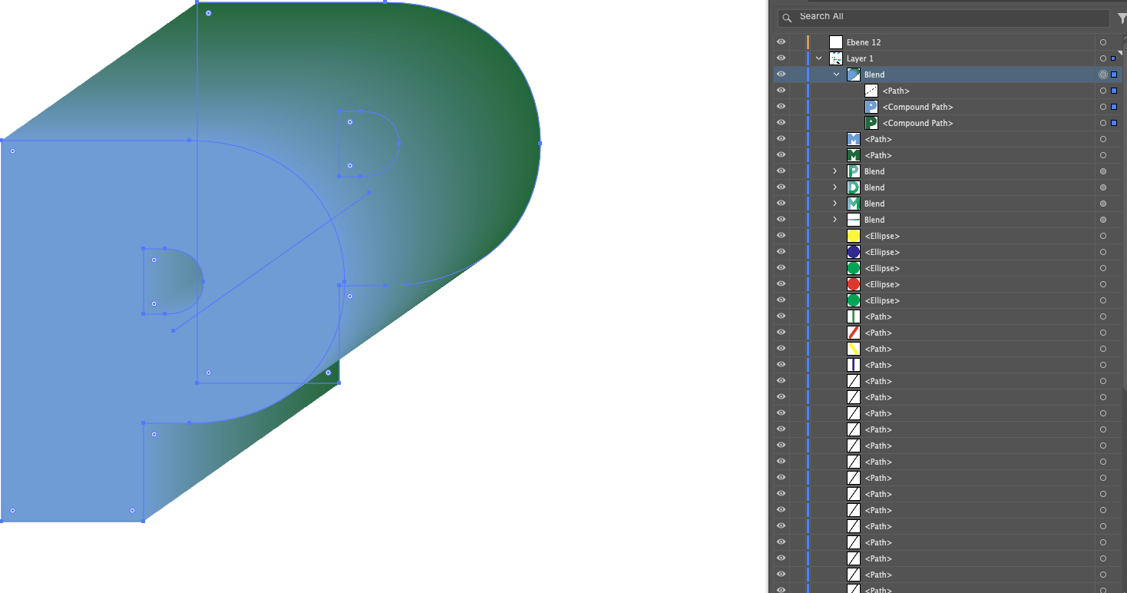
Task: Hide the Ebene 12 layer
Action: tap(781, 41)
